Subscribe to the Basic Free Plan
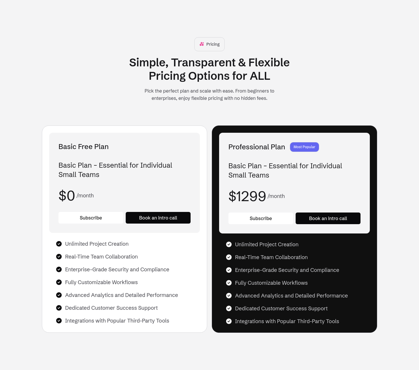The image size is (419, 370). click(91, 217)
